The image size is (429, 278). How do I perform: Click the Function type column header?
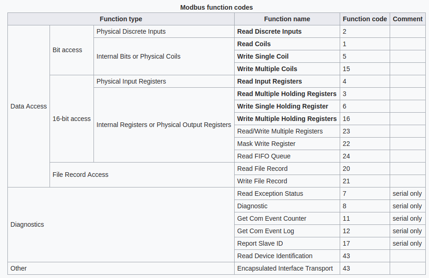click(121, 19)
